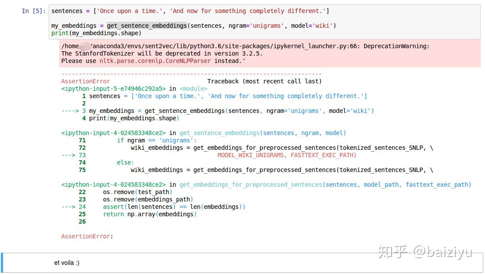Viewport: 485px width, 274px height.
Task: Click traceback line 4 print statement
Action: pos(134,118)
